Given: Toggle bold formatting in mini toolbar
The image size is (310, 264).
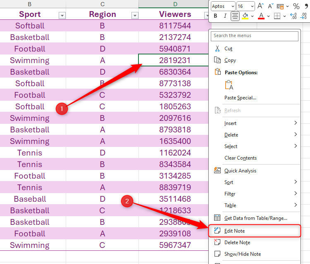Looking at the screenshot, I should tap(215, 16).
